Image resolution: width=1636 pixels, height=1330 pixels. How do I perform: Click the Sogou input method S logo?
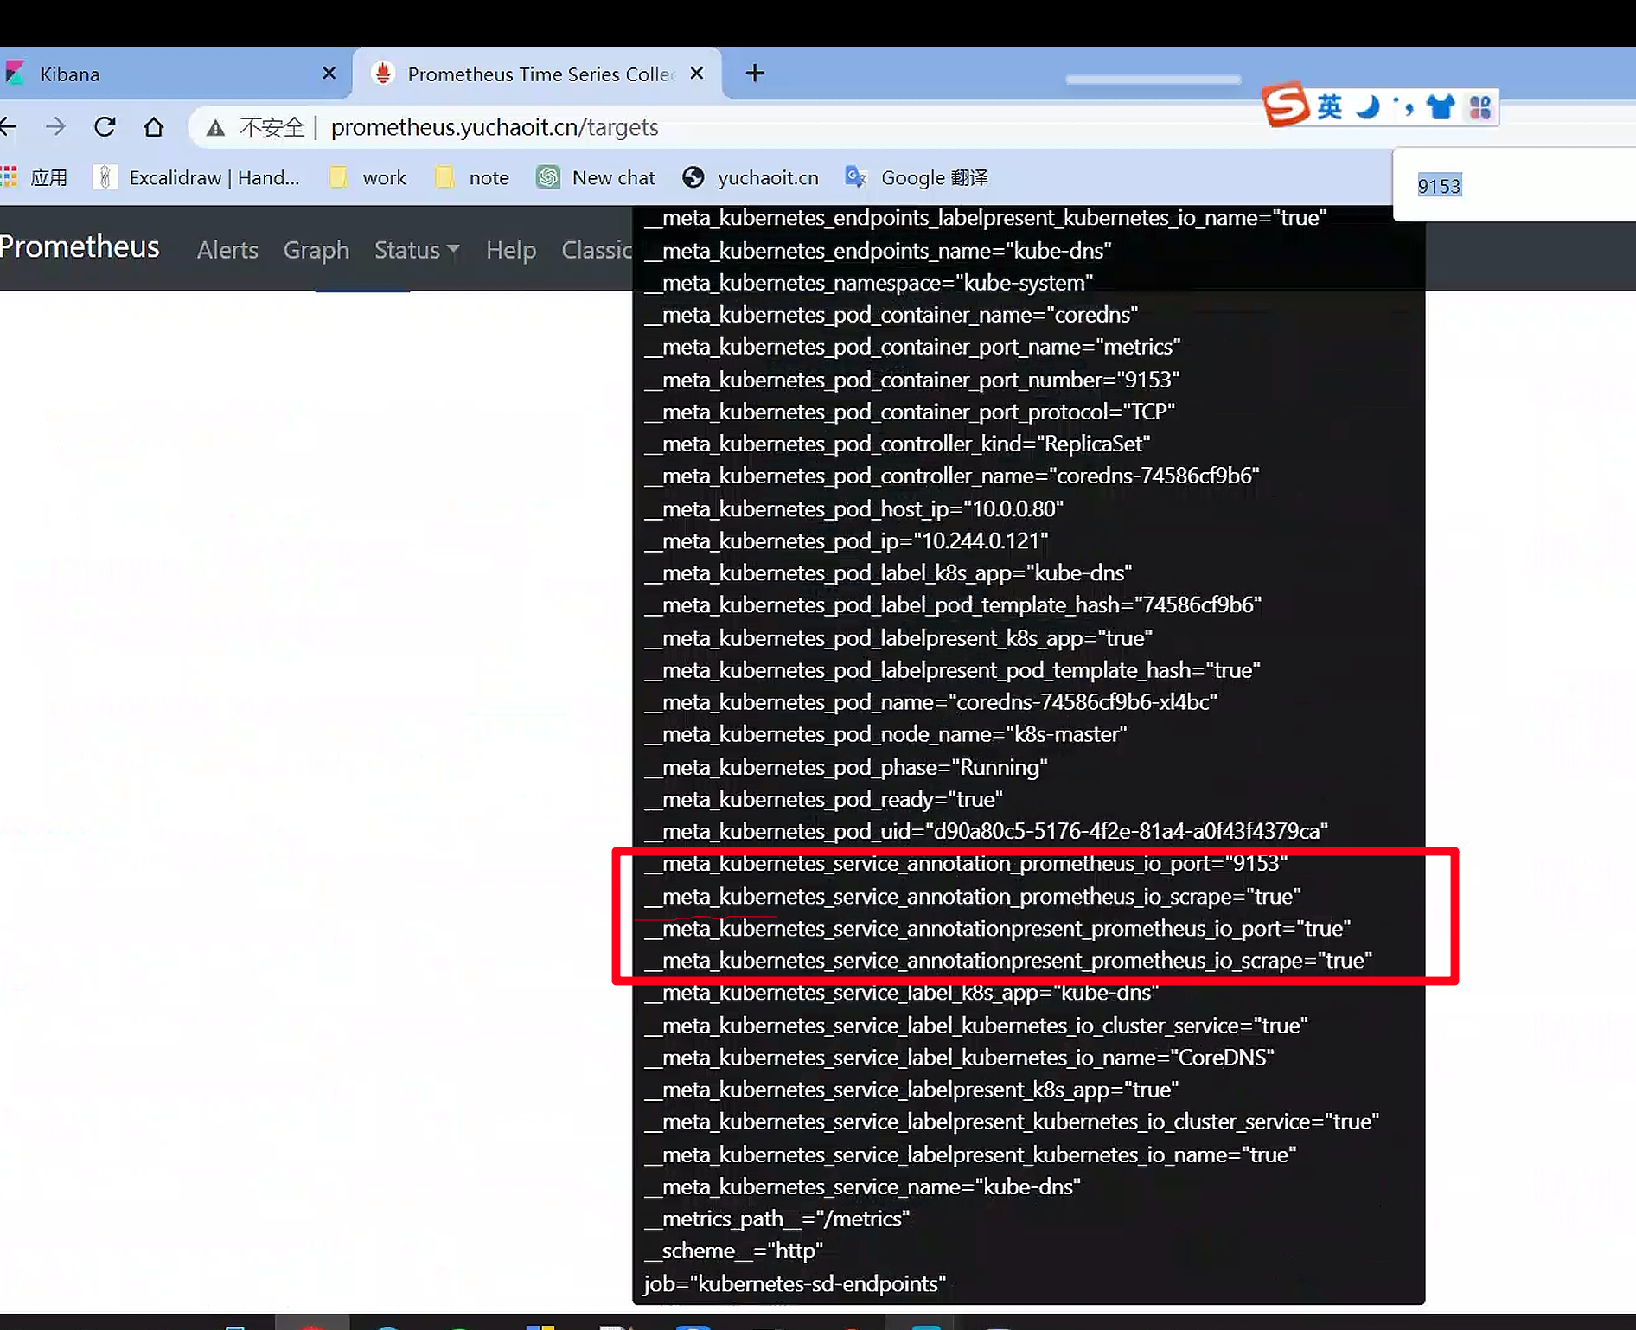click(1285, 106)
